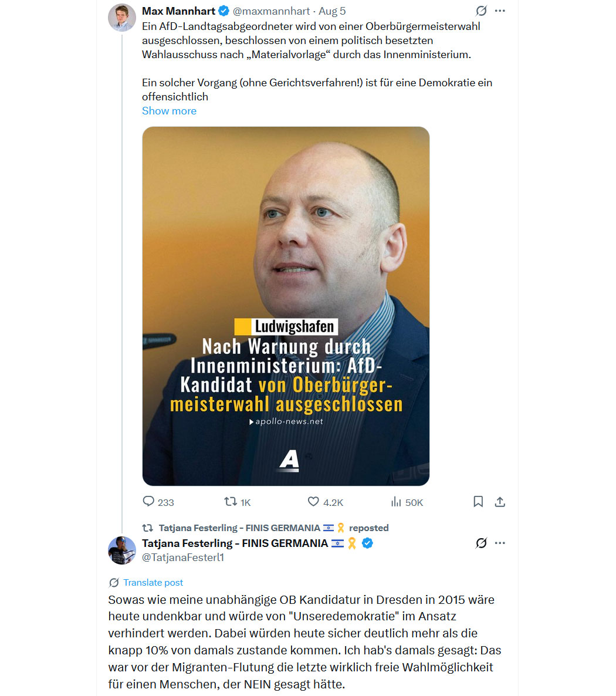The width and height of the screenshot is (616, 696).
Task: Click the Aug 5 timestamp
Action: (x=332, y=11)
